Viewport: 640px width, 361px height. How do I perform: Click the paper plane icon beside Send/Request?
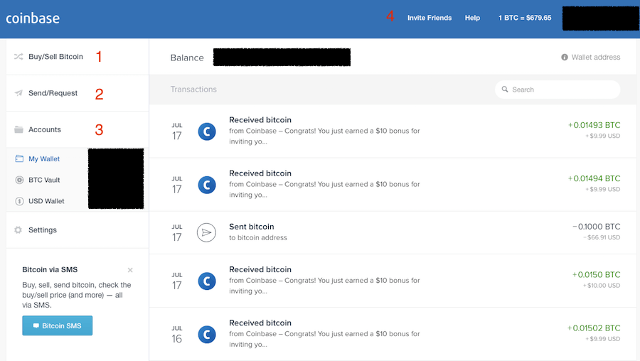18,93
